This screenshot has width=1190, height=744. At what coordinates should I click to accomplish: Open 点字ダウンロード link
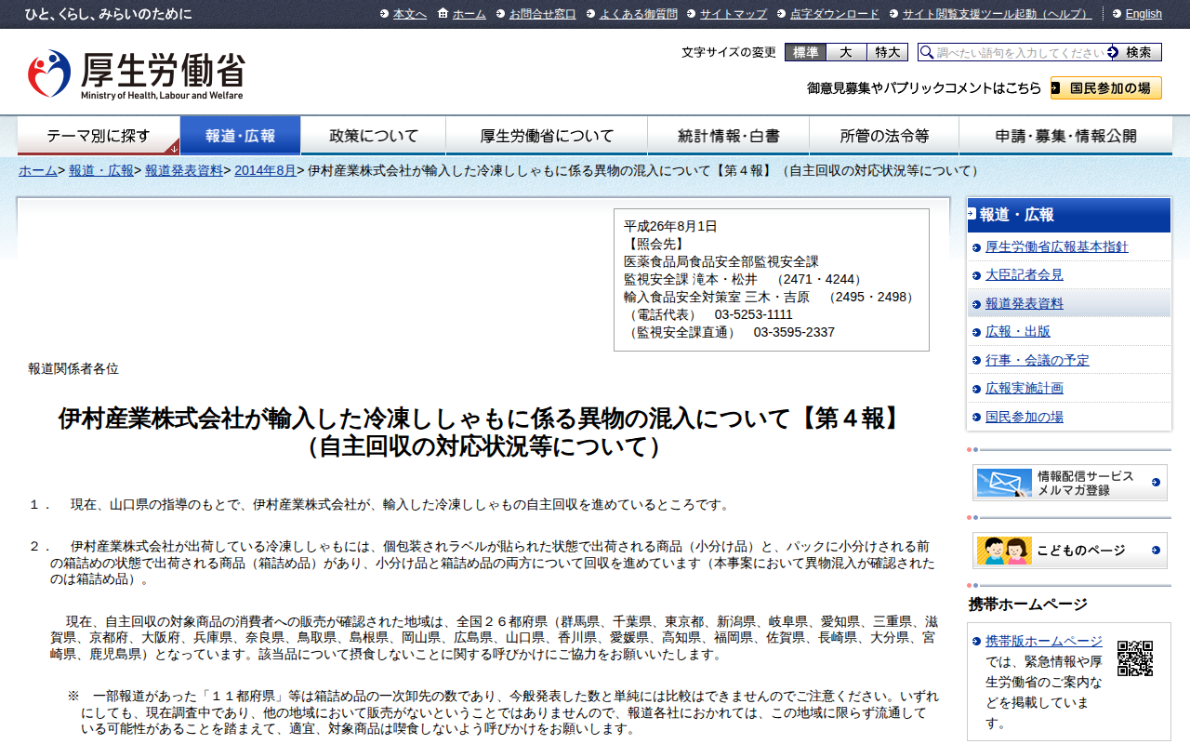pyautogui.click(x=835, y=14)
